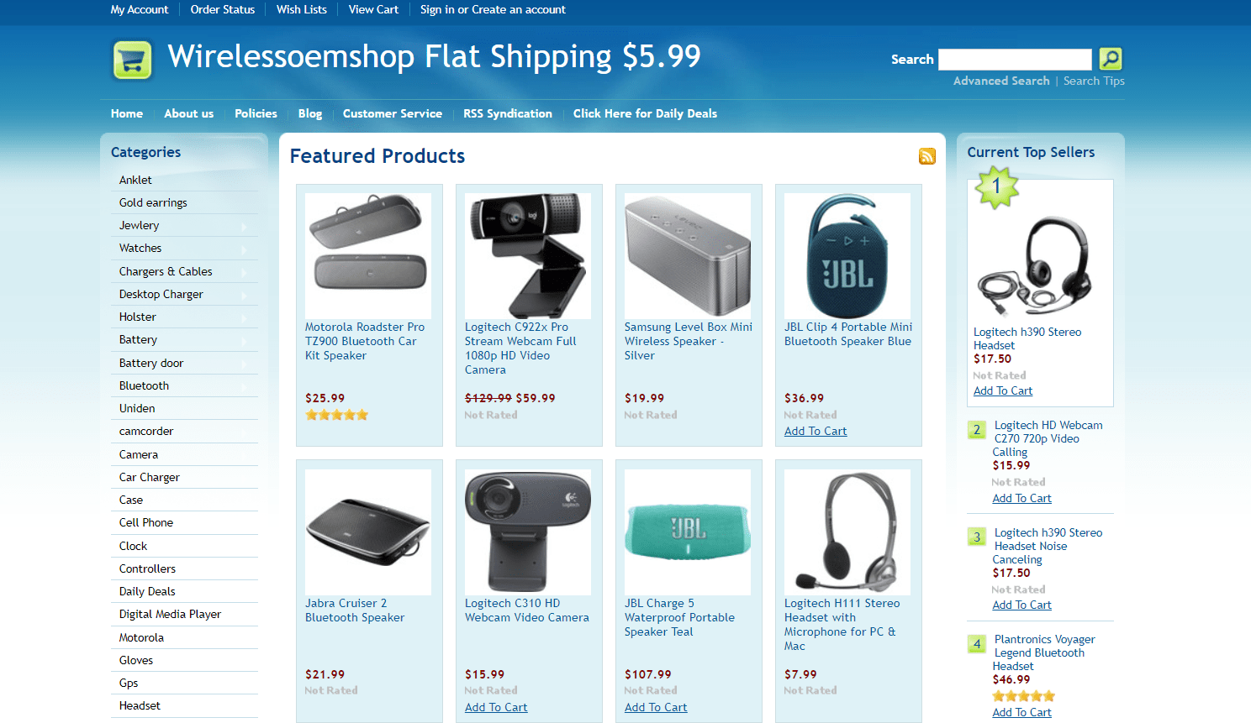Add JBL Clip 4 speaker to cart
Image resolution: width=1251 pixels, height=723 pixels.
(815, 431)
